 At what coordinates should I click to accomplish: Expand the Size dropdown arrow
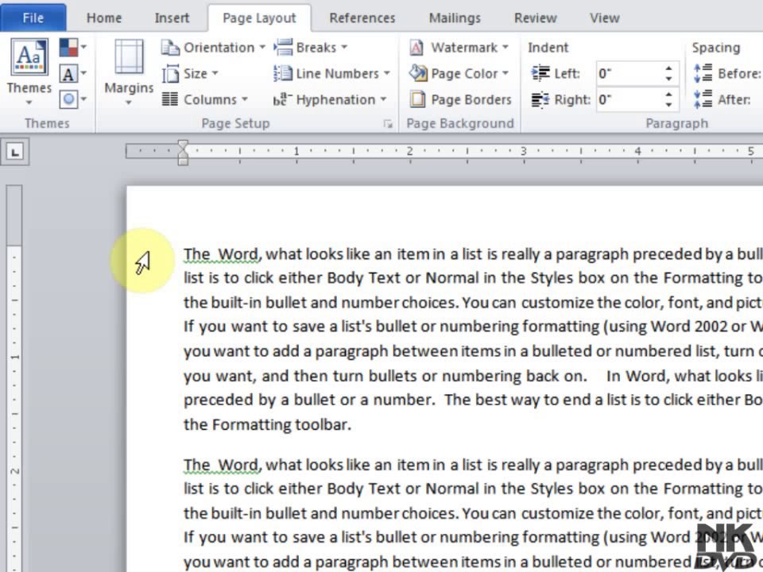(x=215, y=73)
